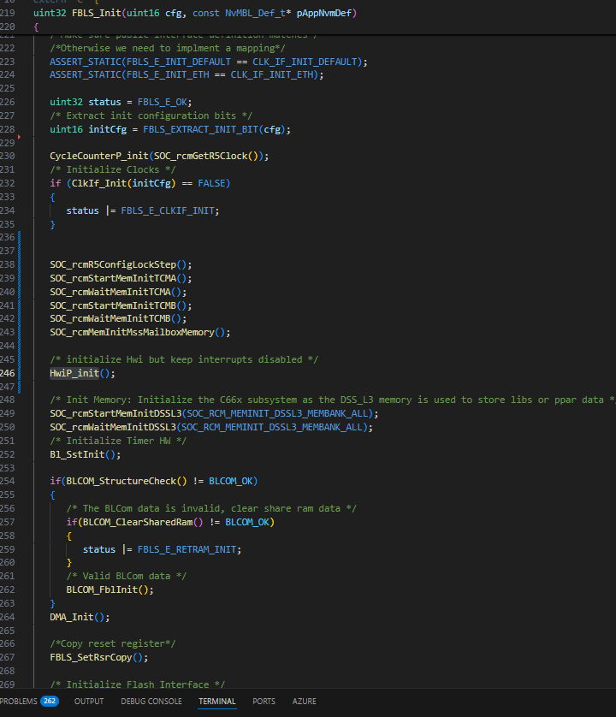The width and height of the screenshot is (616, 717).
Task: Click the NvMBL_Def_t type name
Action: point(255,13)
